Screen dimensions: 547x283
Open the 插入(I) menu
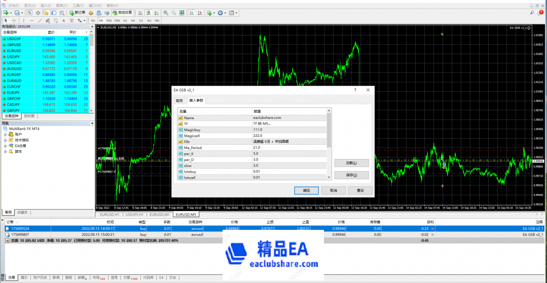coord(46,6)
